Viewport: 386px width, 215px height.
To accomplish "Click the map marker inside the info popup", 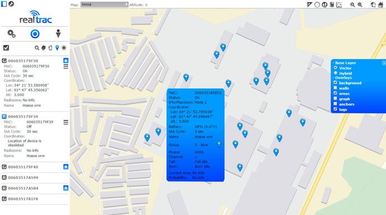I will (x=219, y=144).
